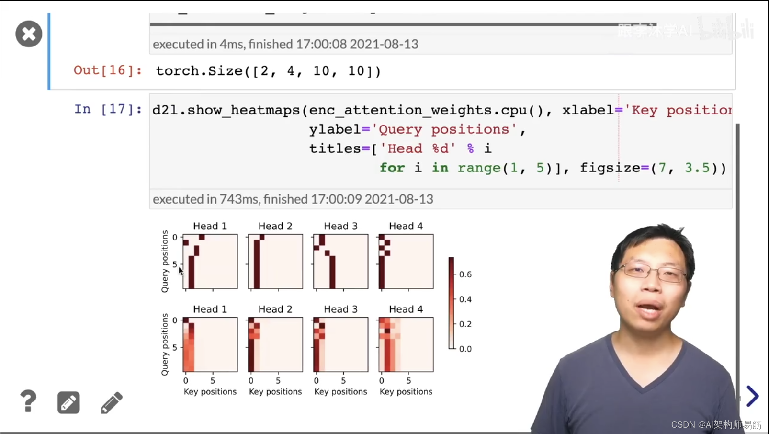Click the top row Head 1 heatmap
The height and width of the screenshot is (434, 769).
pos(210,262)
